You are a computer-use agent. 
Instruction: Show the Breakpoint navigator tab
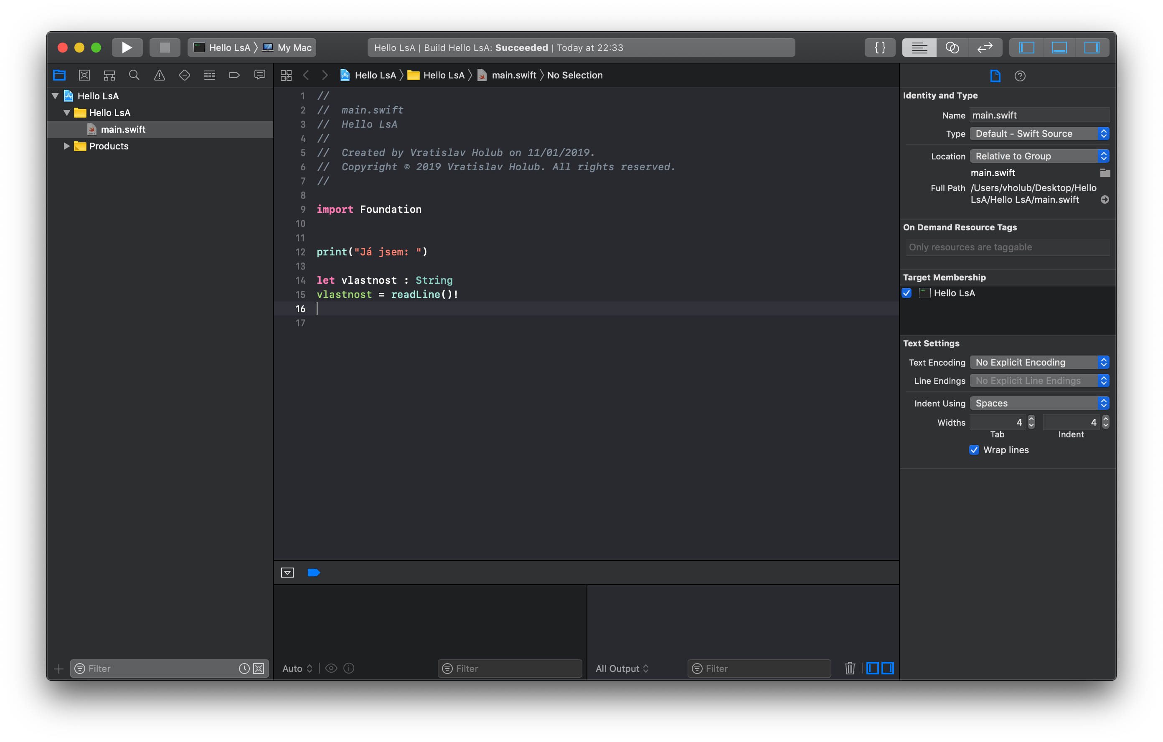point(234,75)
